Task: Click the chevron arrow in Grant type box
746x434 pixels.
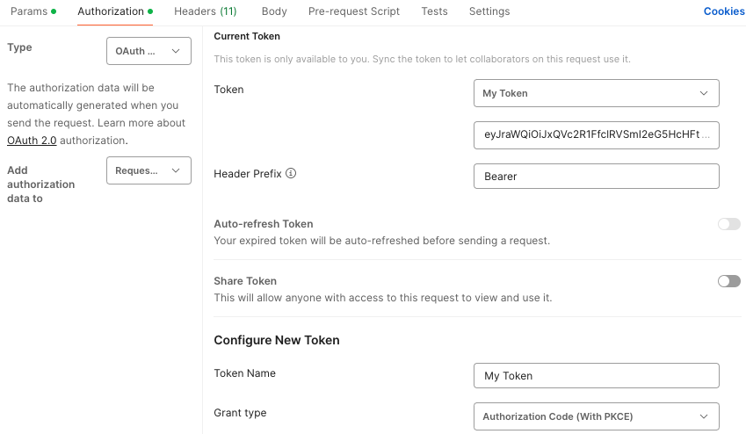Action: click(703, 416)
